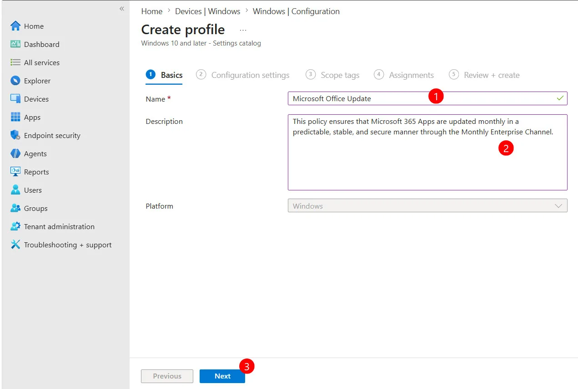This screenshot has height=389, width=578.
Task: Select Dashboard label in sidebar
Action: point(42,44)
